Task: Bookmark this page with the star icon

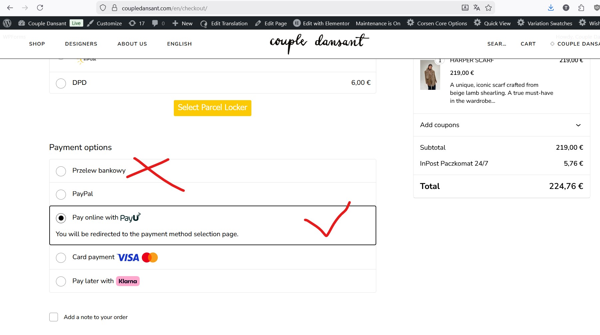Action: coord(488,8)
